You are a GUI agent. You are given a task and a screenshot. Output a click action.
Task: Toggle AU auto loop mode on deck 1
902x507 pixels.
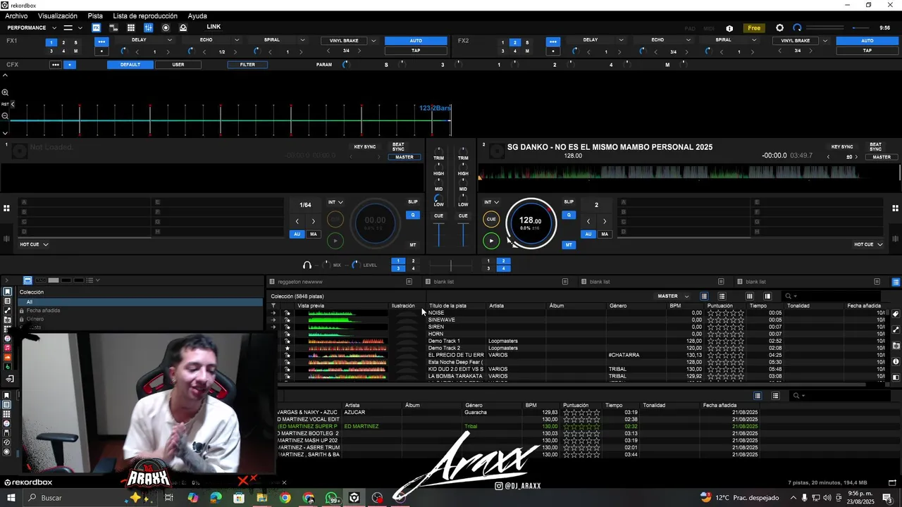[x=297, y=234]
